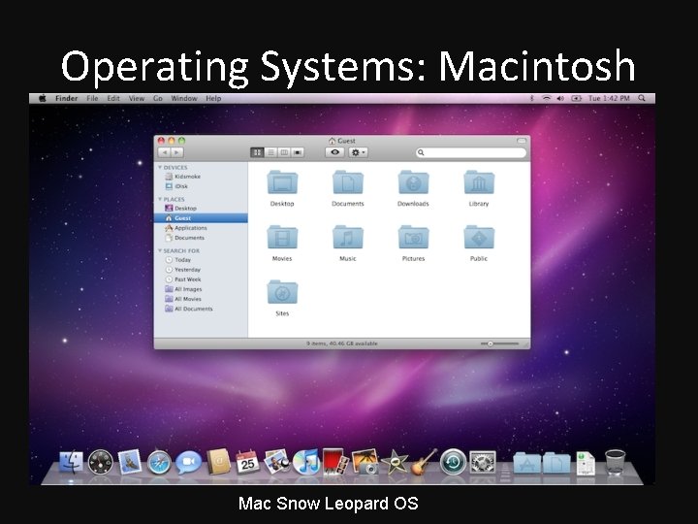This screenshot has height=524, width=698.
Task: Open the Documents folder in Guest window
Action: (x=348, y=182)
